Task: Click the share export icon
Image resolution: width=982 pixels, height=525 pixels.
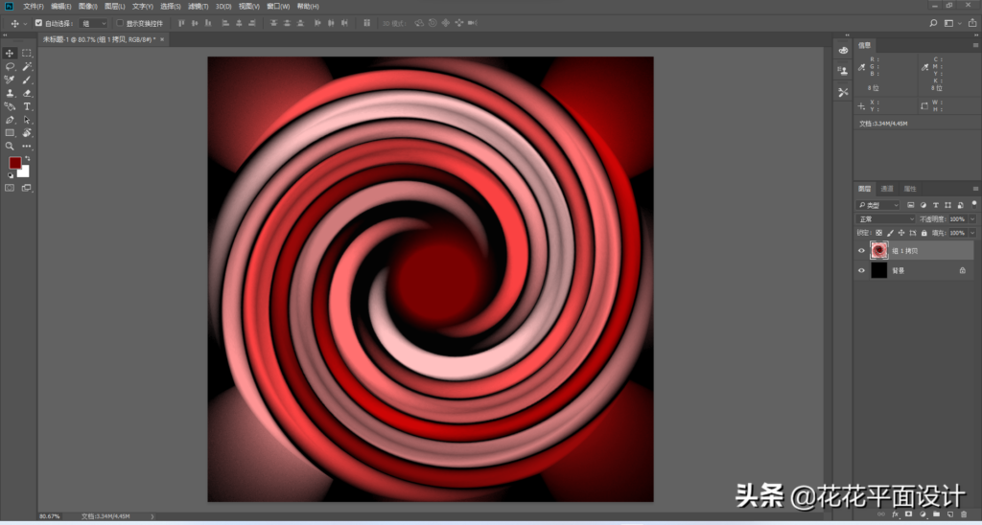Action: (x=972, y=23)
